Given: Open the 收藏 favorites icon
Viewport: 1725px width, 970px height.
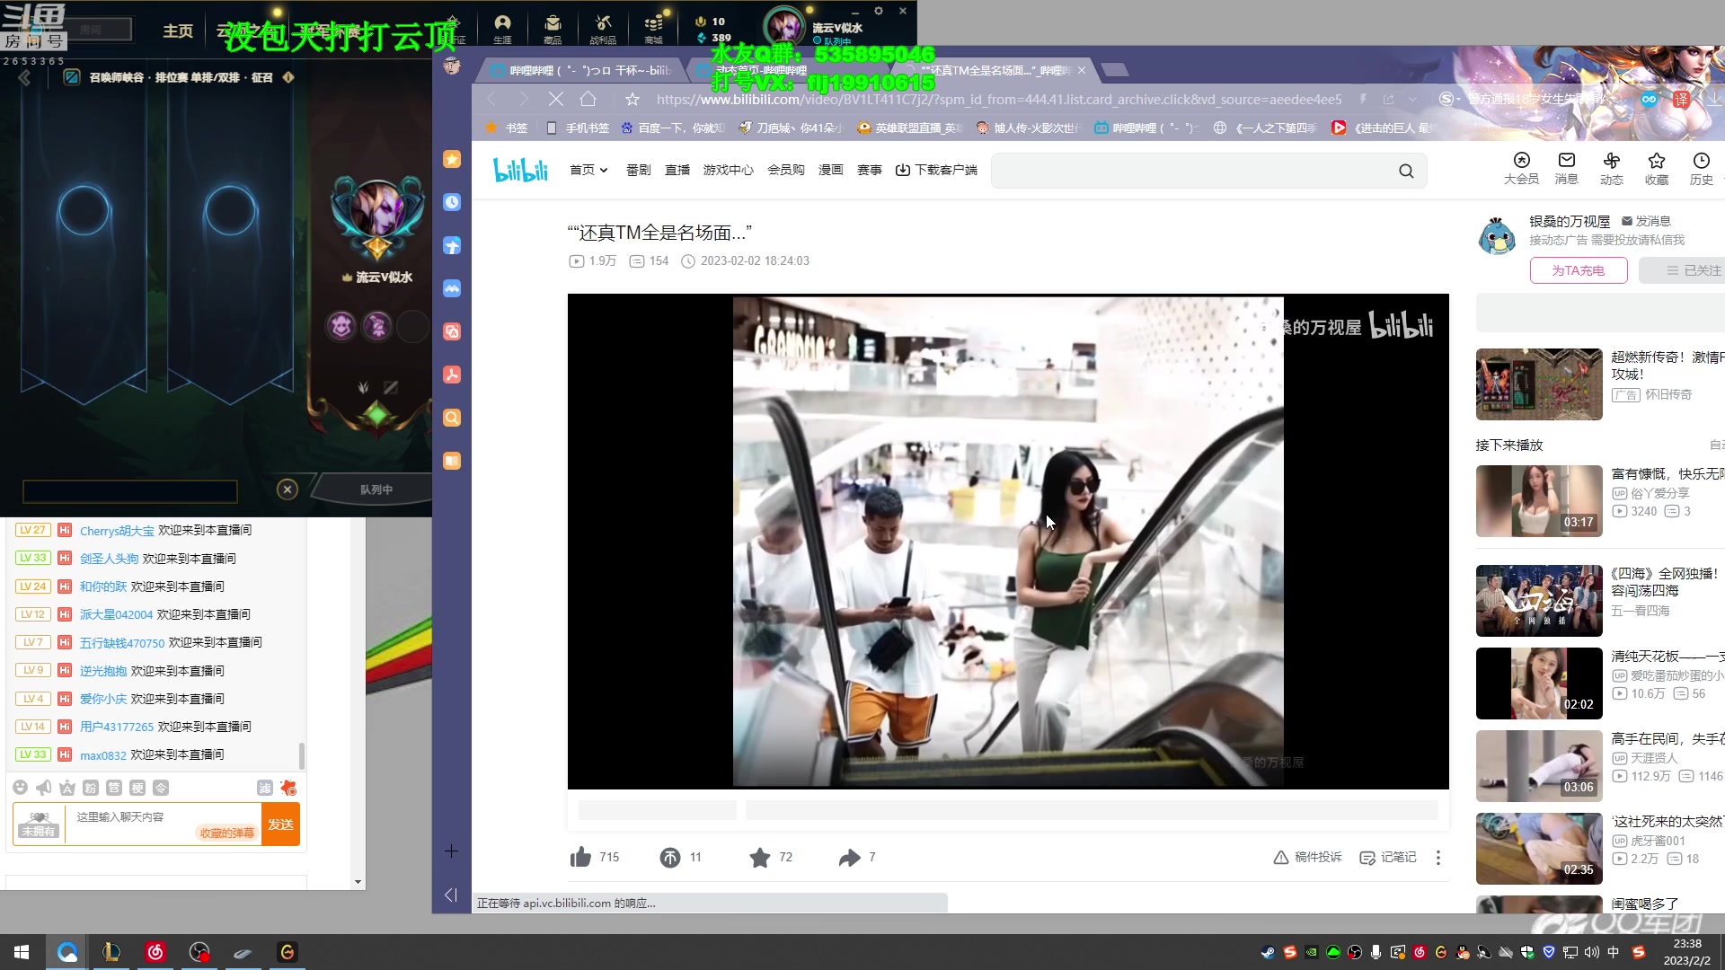Looking at the screenshot, I should [x=1656, y=168].
